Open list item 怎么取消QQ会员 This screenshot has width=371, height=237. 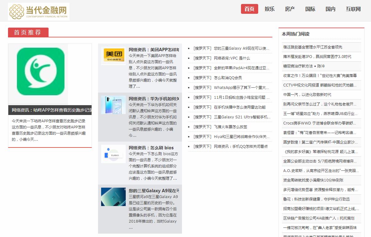point(228,78)
